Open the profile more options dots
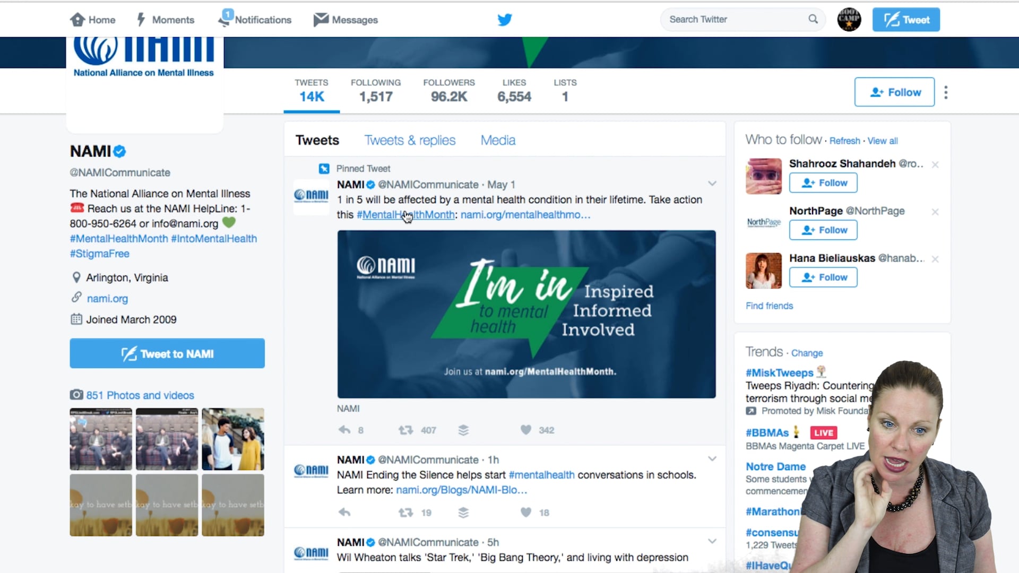 coord(946,92)
